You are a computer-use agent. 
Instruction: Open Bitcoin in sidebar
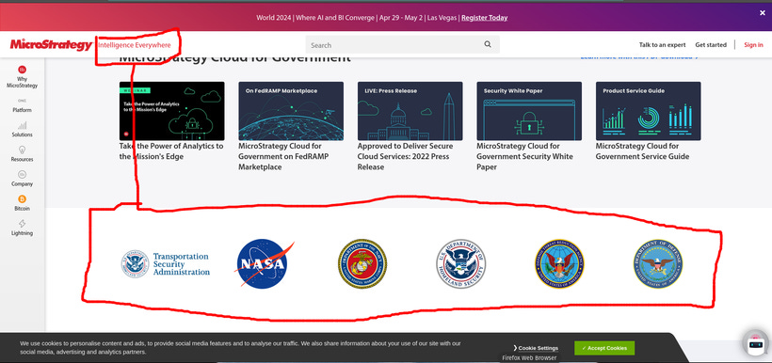click(23, 203)
